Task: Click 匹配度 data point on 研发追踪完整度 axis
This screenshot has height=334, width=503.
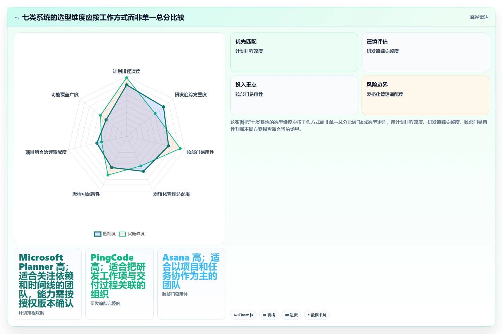Action: pyautogui.click(x=163, y=107)
